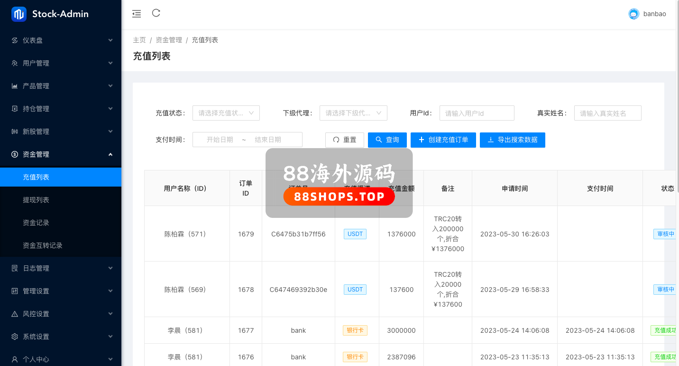Click the banbao user avatar
Screen dimensions: 679x366
[x=633, y=14]
